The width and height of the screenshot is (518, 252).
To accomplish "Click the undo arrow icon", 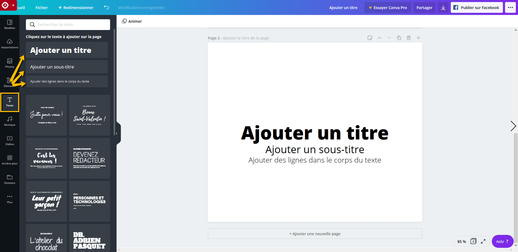I will (106, 8).
